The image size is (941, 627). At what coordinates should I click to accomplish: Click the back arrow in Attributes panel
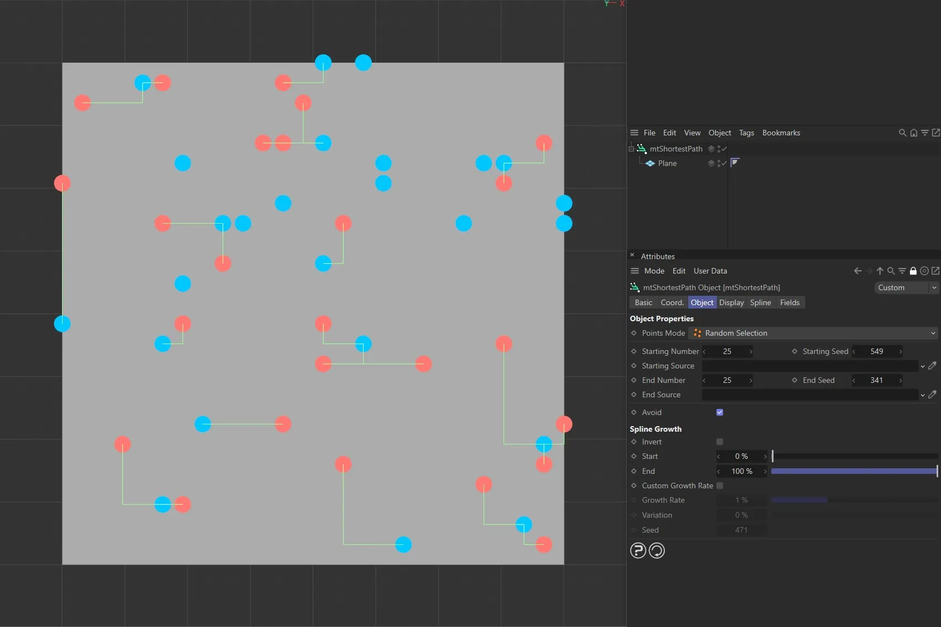pyautogui.click(x=857, y=271)
